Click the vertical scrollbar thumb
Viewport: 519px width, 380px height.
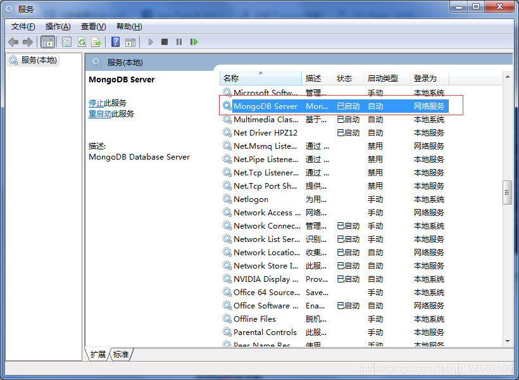tap(508, 193)
